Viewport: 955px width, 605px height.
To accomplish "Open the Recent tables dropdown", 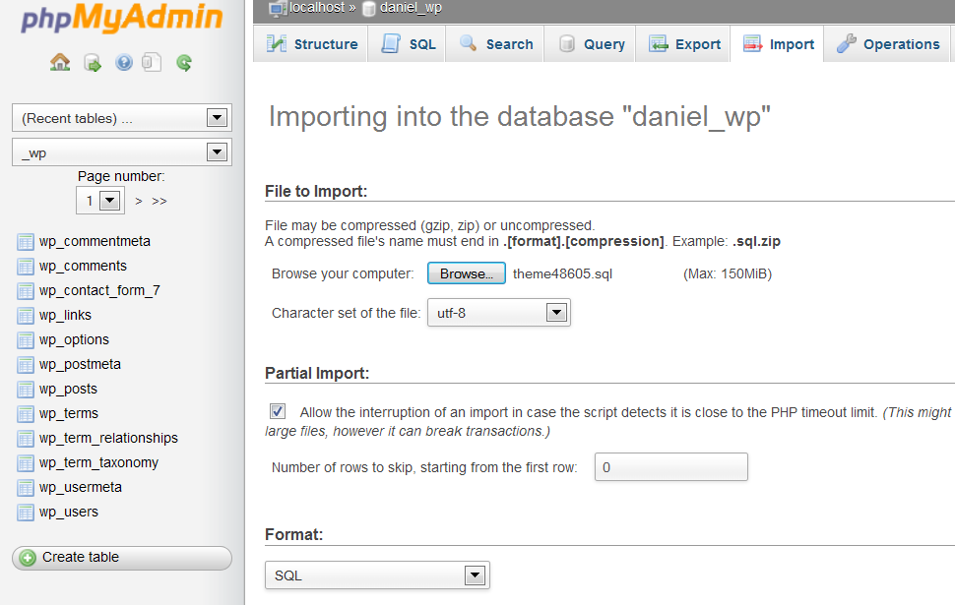I will coord(121,118).
